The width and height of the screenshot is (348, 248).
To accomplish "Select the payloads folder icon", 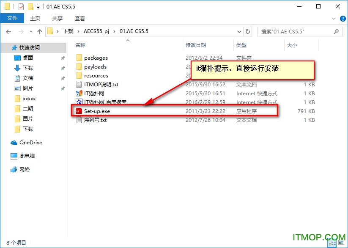I will pyautogui.click(x=79, y=67).
